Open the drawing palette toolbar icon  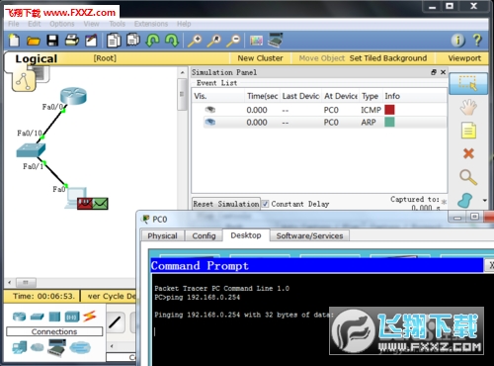pos(256,41)
